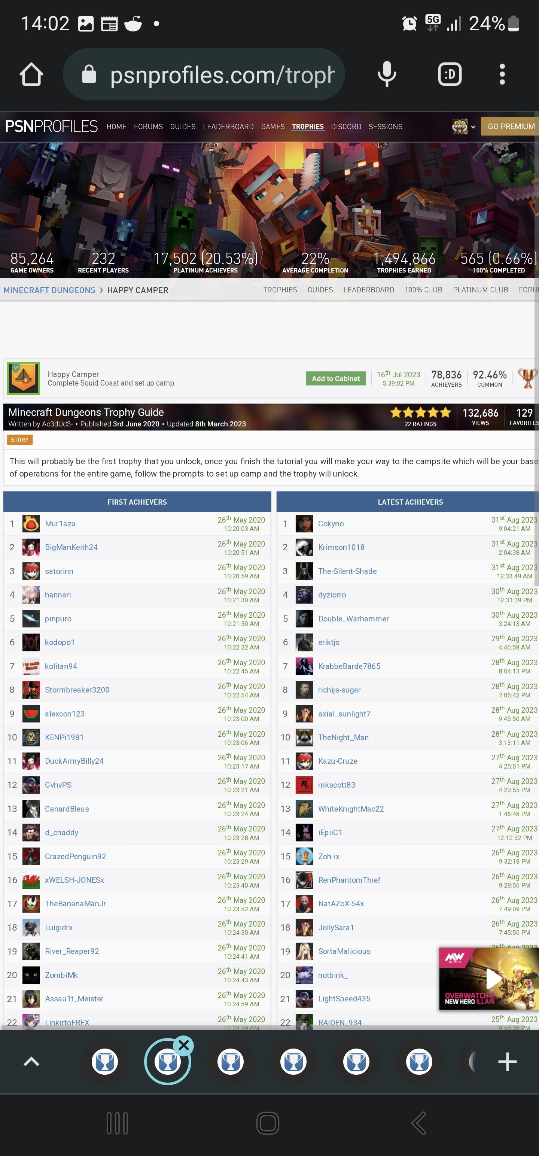This screenshot has width=539, height=1156.
Task: Click the bronze trophy cup icon
Action: pyautogui.click(x=527, y=378)
